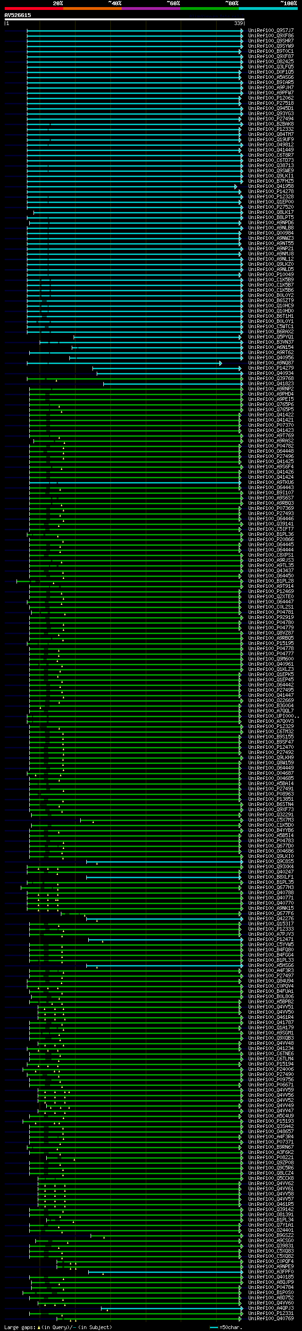Click UniRef100_B9S155 hit label
This screenshot has width=302, height=1331.
point(271,737)
